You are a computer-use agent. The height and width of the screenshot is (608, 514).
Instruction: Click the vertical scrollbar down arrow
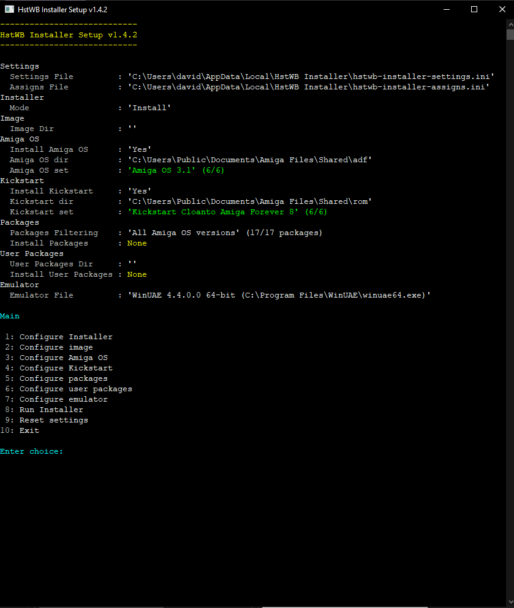pyautogui.click(x=510, y=602)
